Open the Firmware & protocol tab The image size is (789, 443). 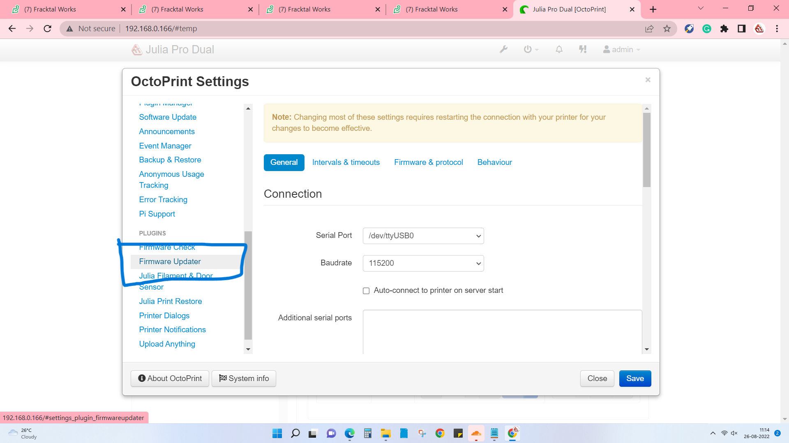coord(428,162)
